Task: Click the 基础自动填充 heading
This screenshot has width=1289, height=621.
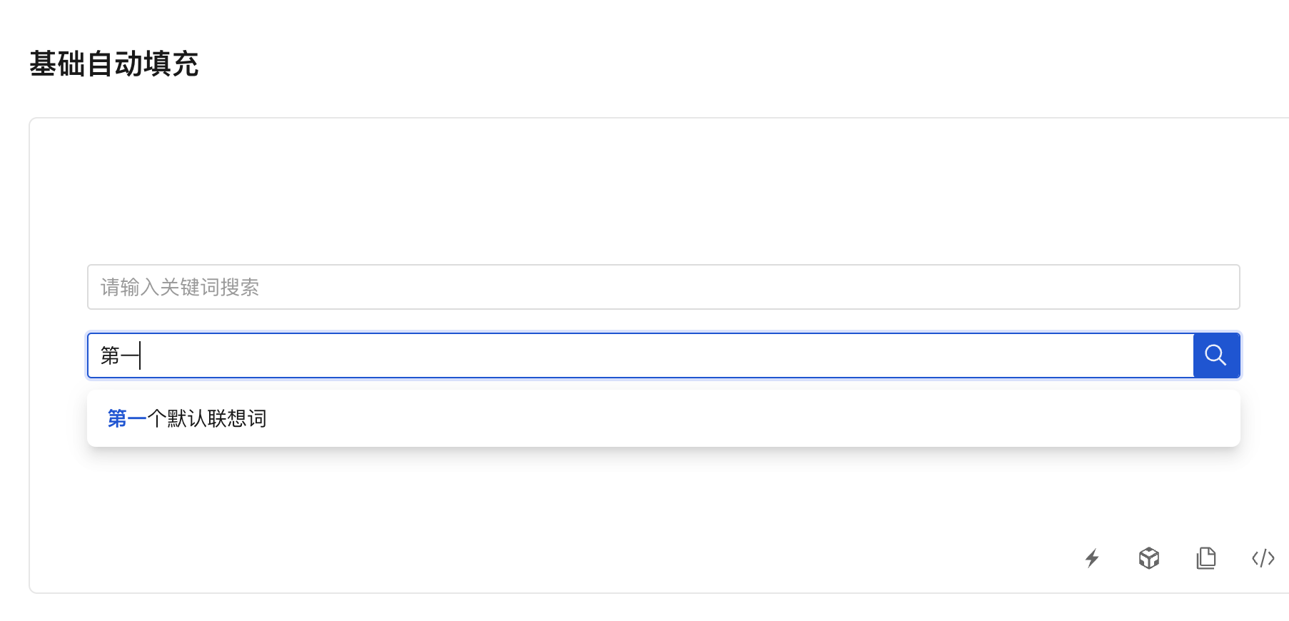Action: [x=113, y=64]
